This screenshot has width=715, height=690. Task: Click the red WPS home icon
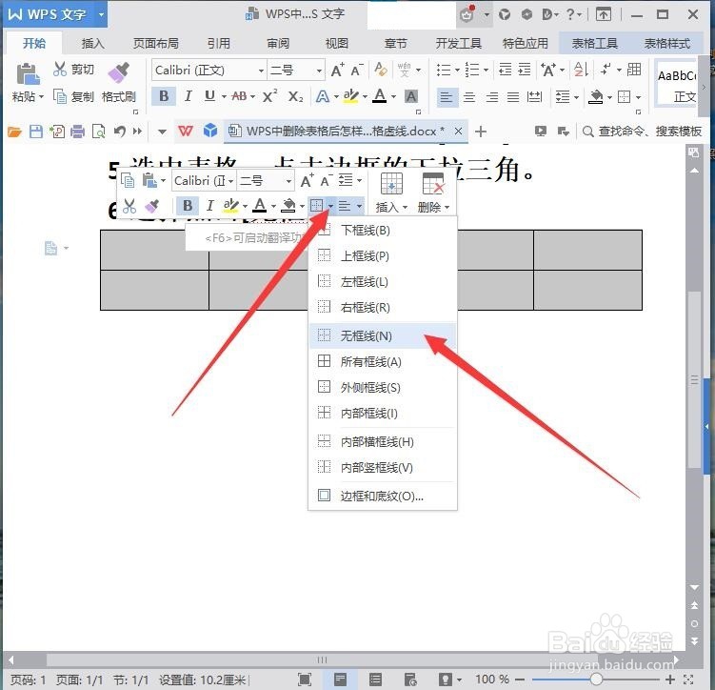point(185,132)
